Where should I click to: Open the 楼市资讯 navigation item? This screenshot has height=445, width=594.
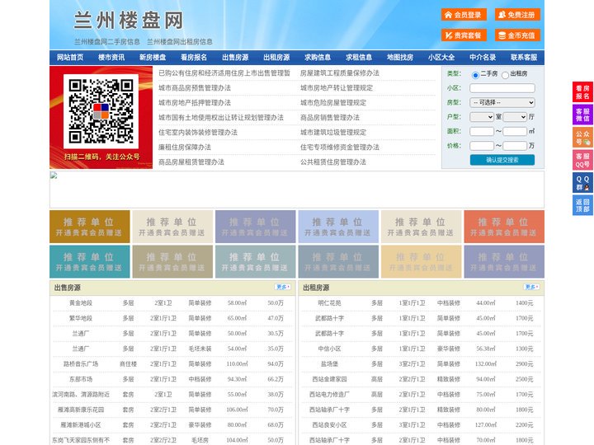(111, 58)
